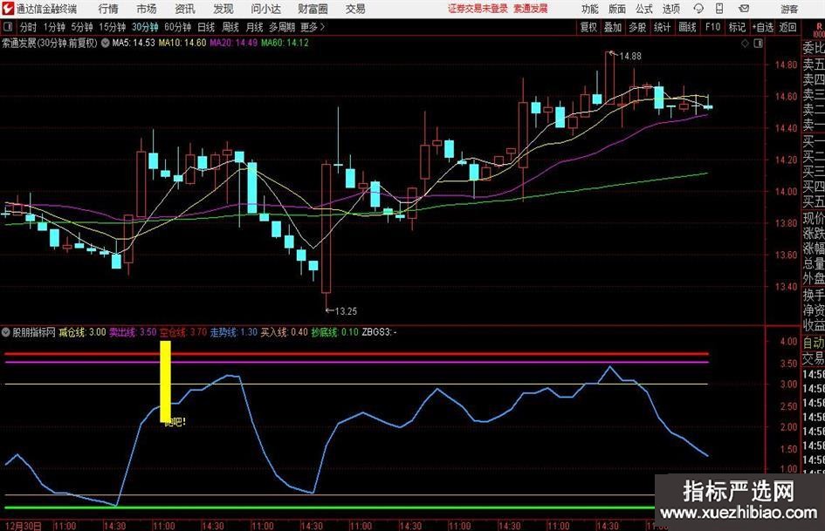The width and height of the screenshot is (825, 531).
Task: Click the 游客 guest account label
Action: coord(788,9)
